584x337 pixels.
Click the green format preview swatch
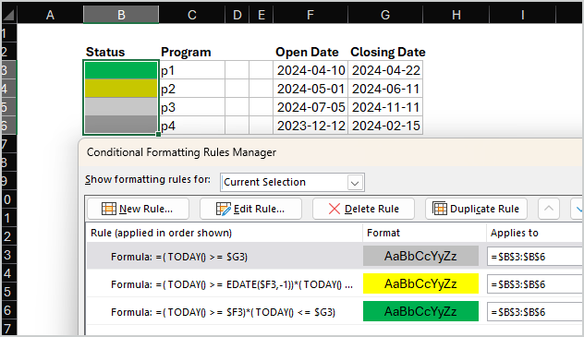[x=420, y=311]
